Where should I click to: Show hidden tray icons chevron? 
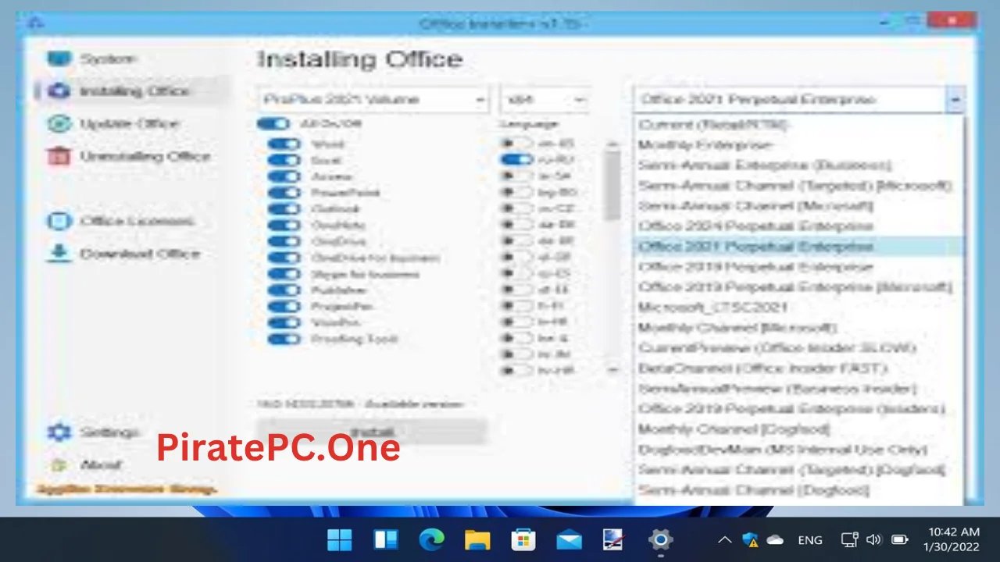click(x=725, y=539)
